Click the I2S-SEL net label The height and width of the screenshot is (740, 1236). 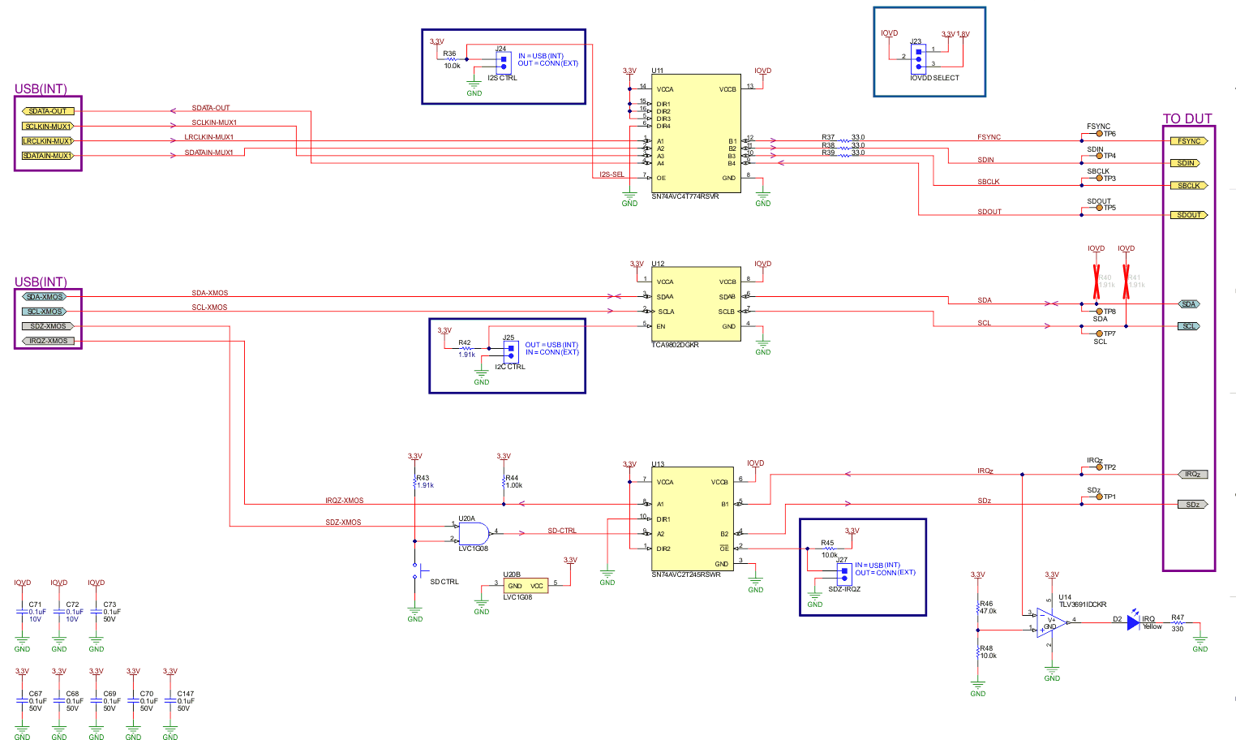612,174
